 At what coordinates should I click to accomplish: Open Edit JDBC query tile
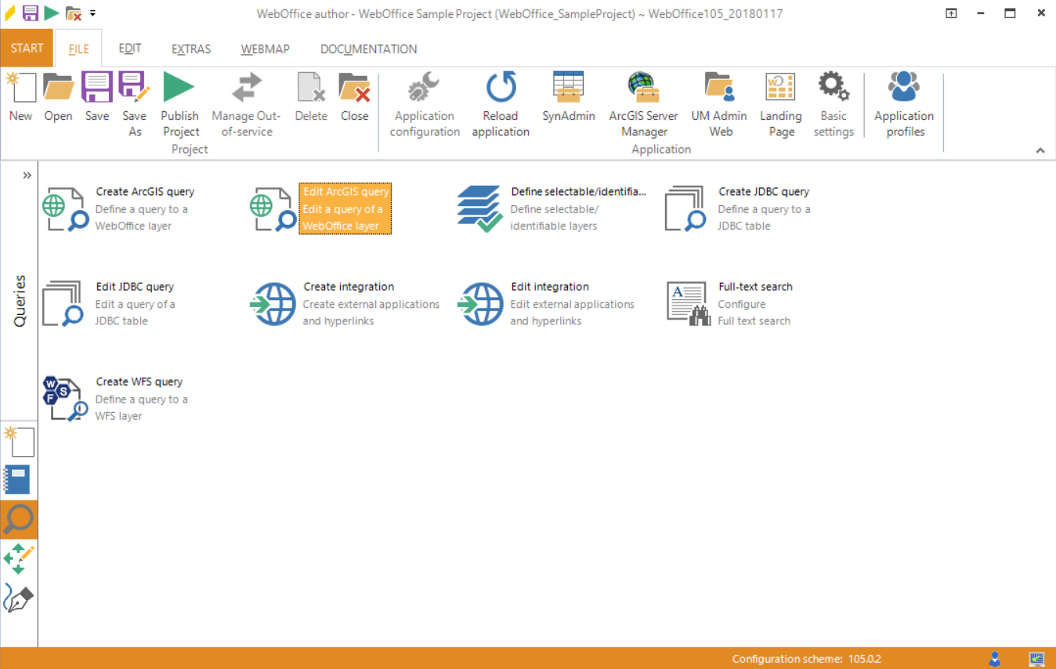[x=110, y=304]
